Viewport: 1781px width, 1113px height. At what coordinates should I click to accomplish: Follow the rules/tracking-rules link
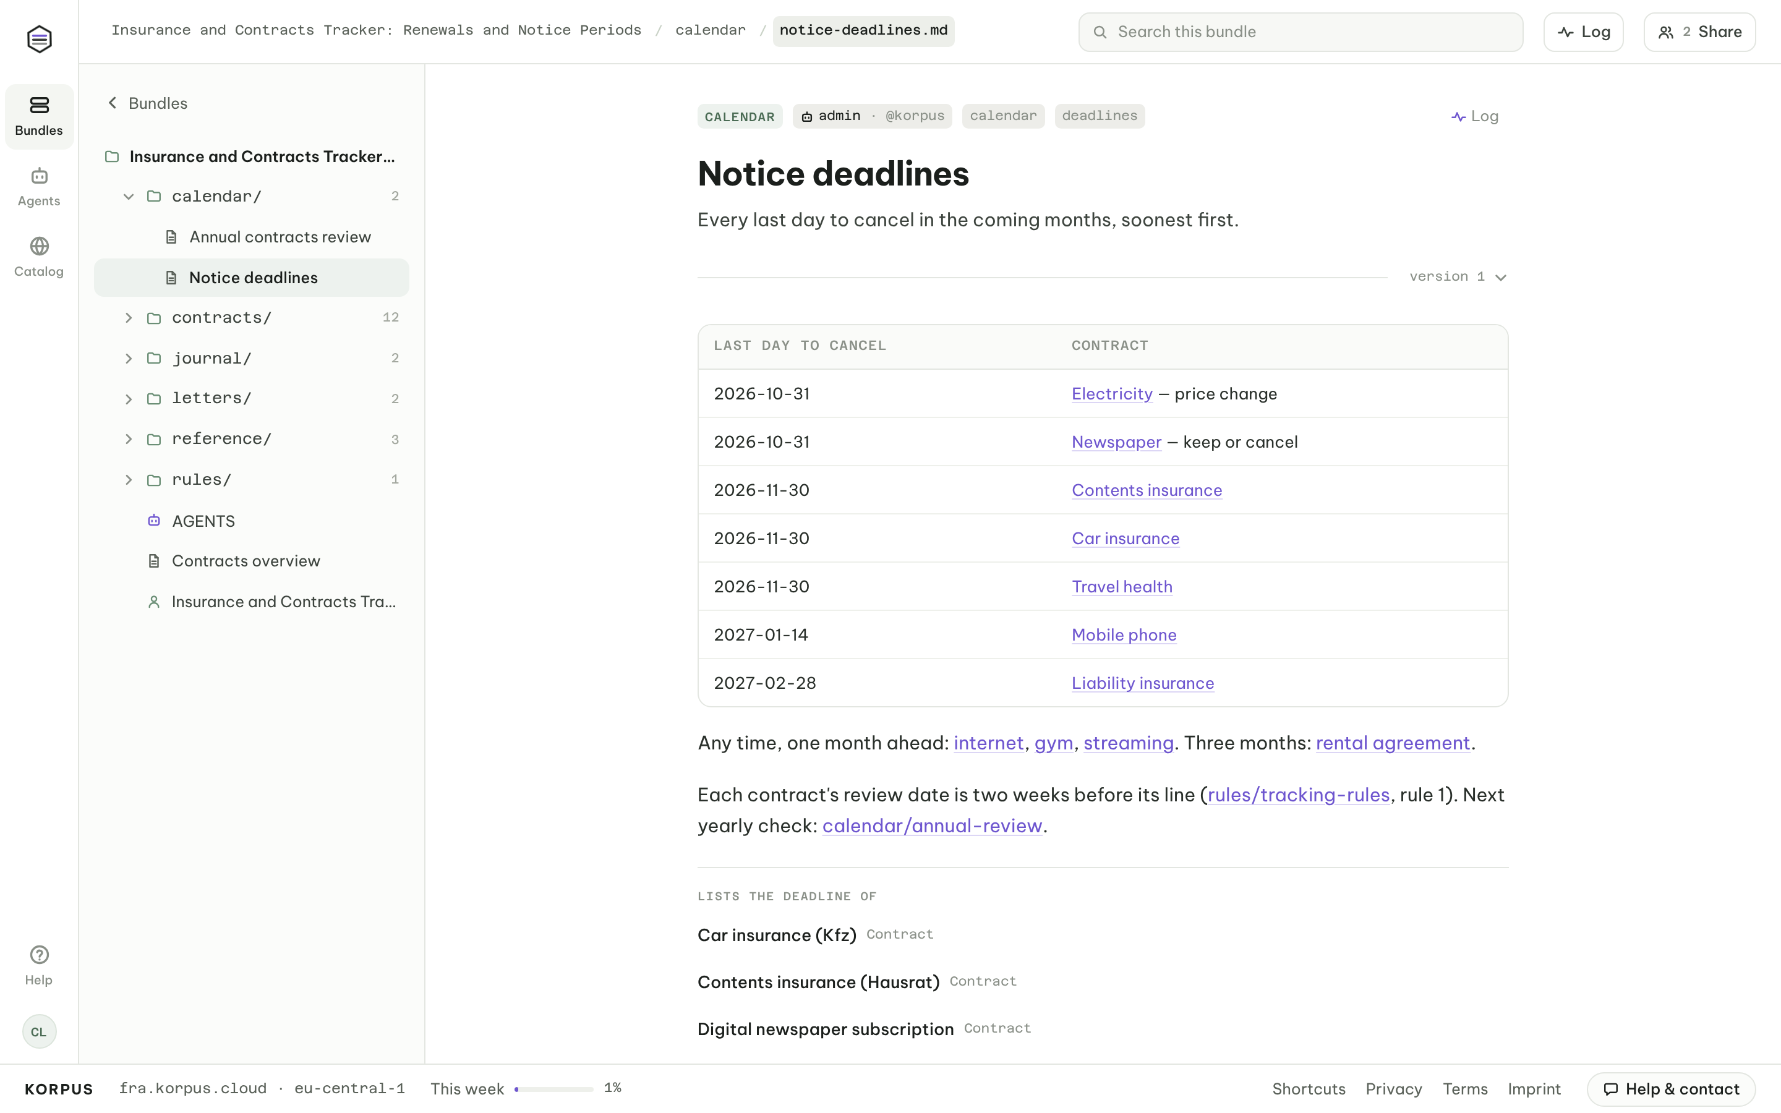point(1298,795)
